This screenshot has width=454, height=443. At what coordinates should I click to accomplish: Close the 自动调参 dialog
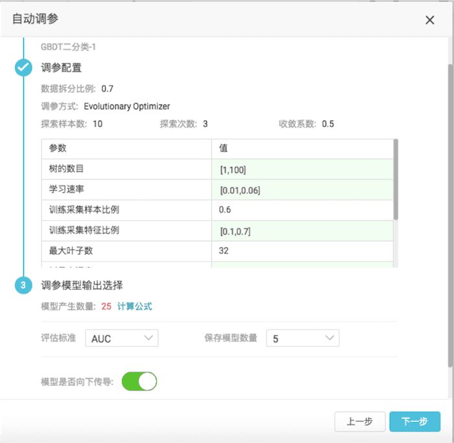pyautogui.click(x=429, y=20)
